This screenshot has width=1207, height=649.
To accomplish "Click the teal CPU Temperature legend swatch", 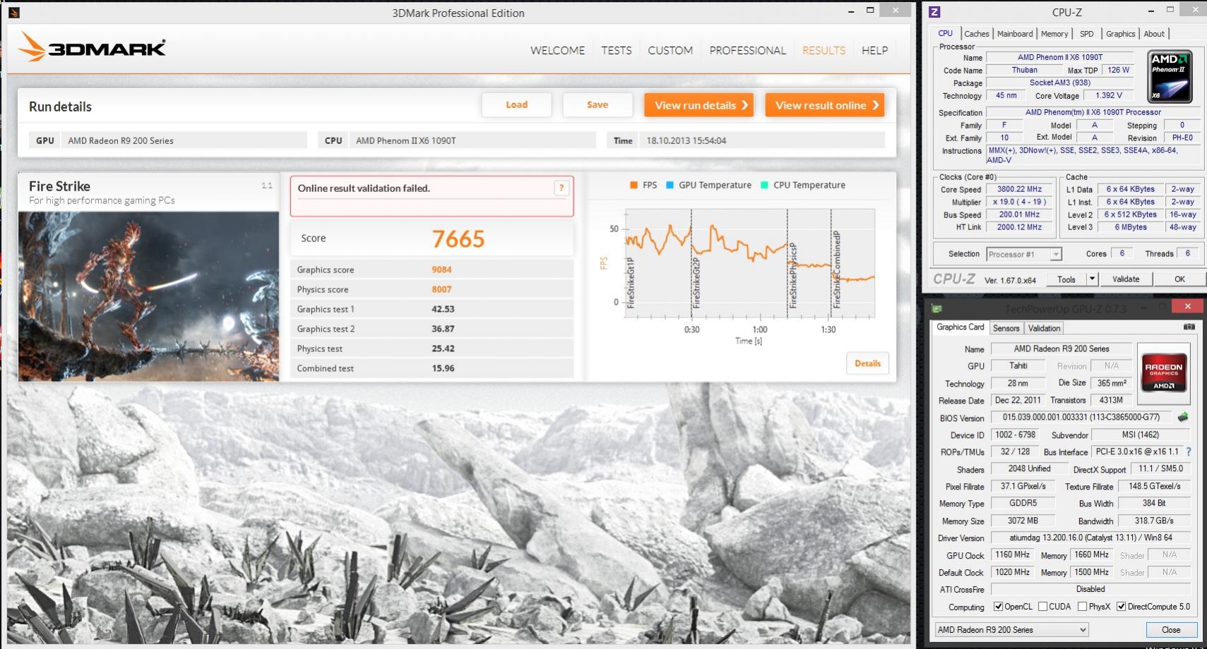I will [764, 185].
